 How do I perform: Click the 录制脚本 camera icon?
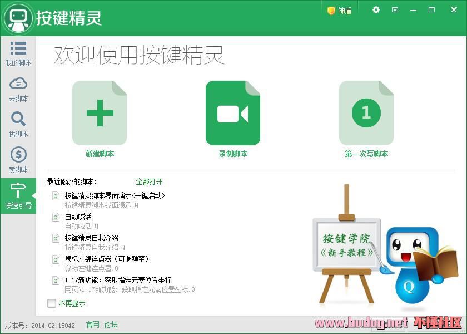coord(233,113)
